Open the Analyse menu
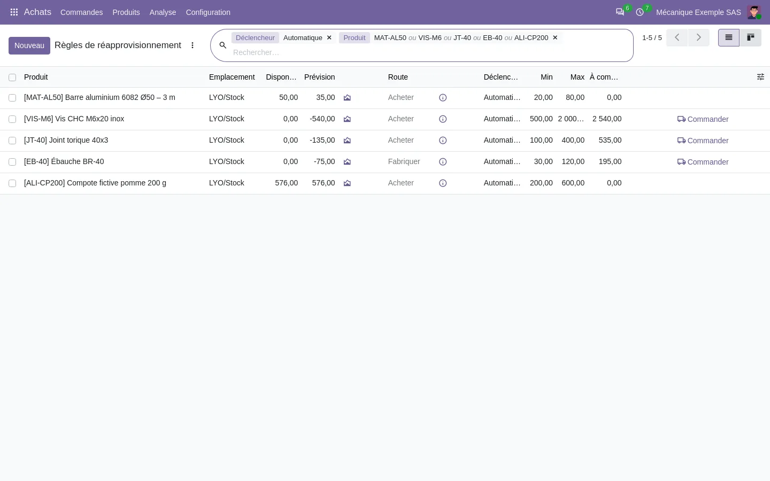 163,12
